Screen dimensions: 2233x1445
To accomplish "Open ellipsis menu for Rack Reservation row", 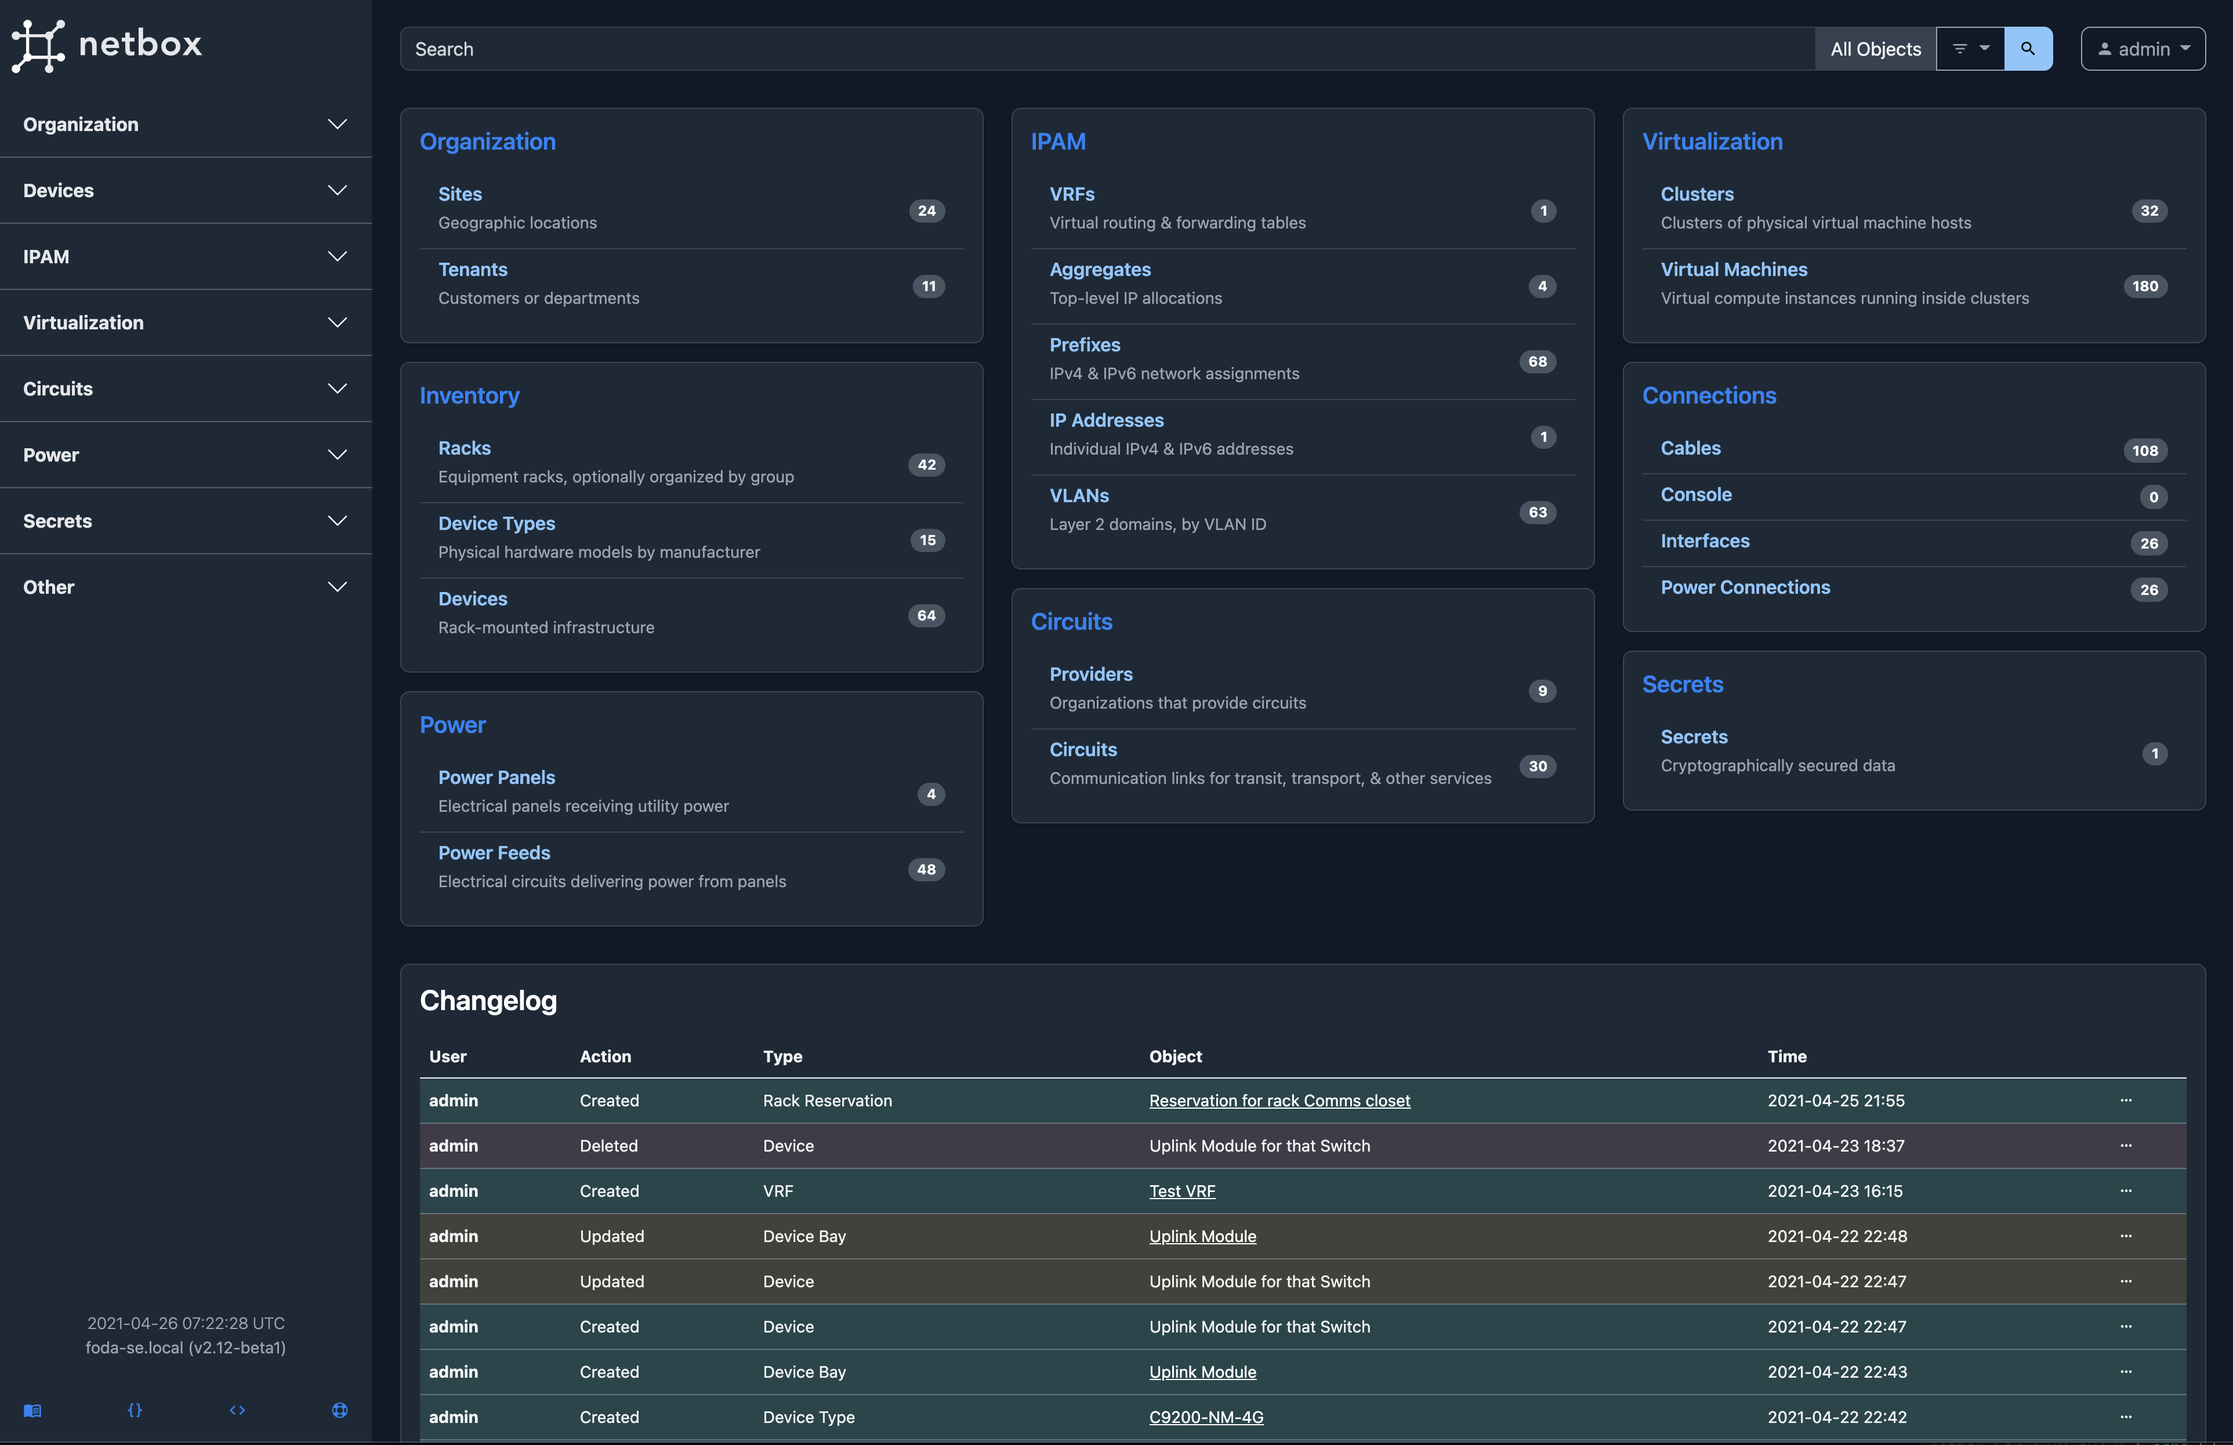I will click(2125, 1100).
